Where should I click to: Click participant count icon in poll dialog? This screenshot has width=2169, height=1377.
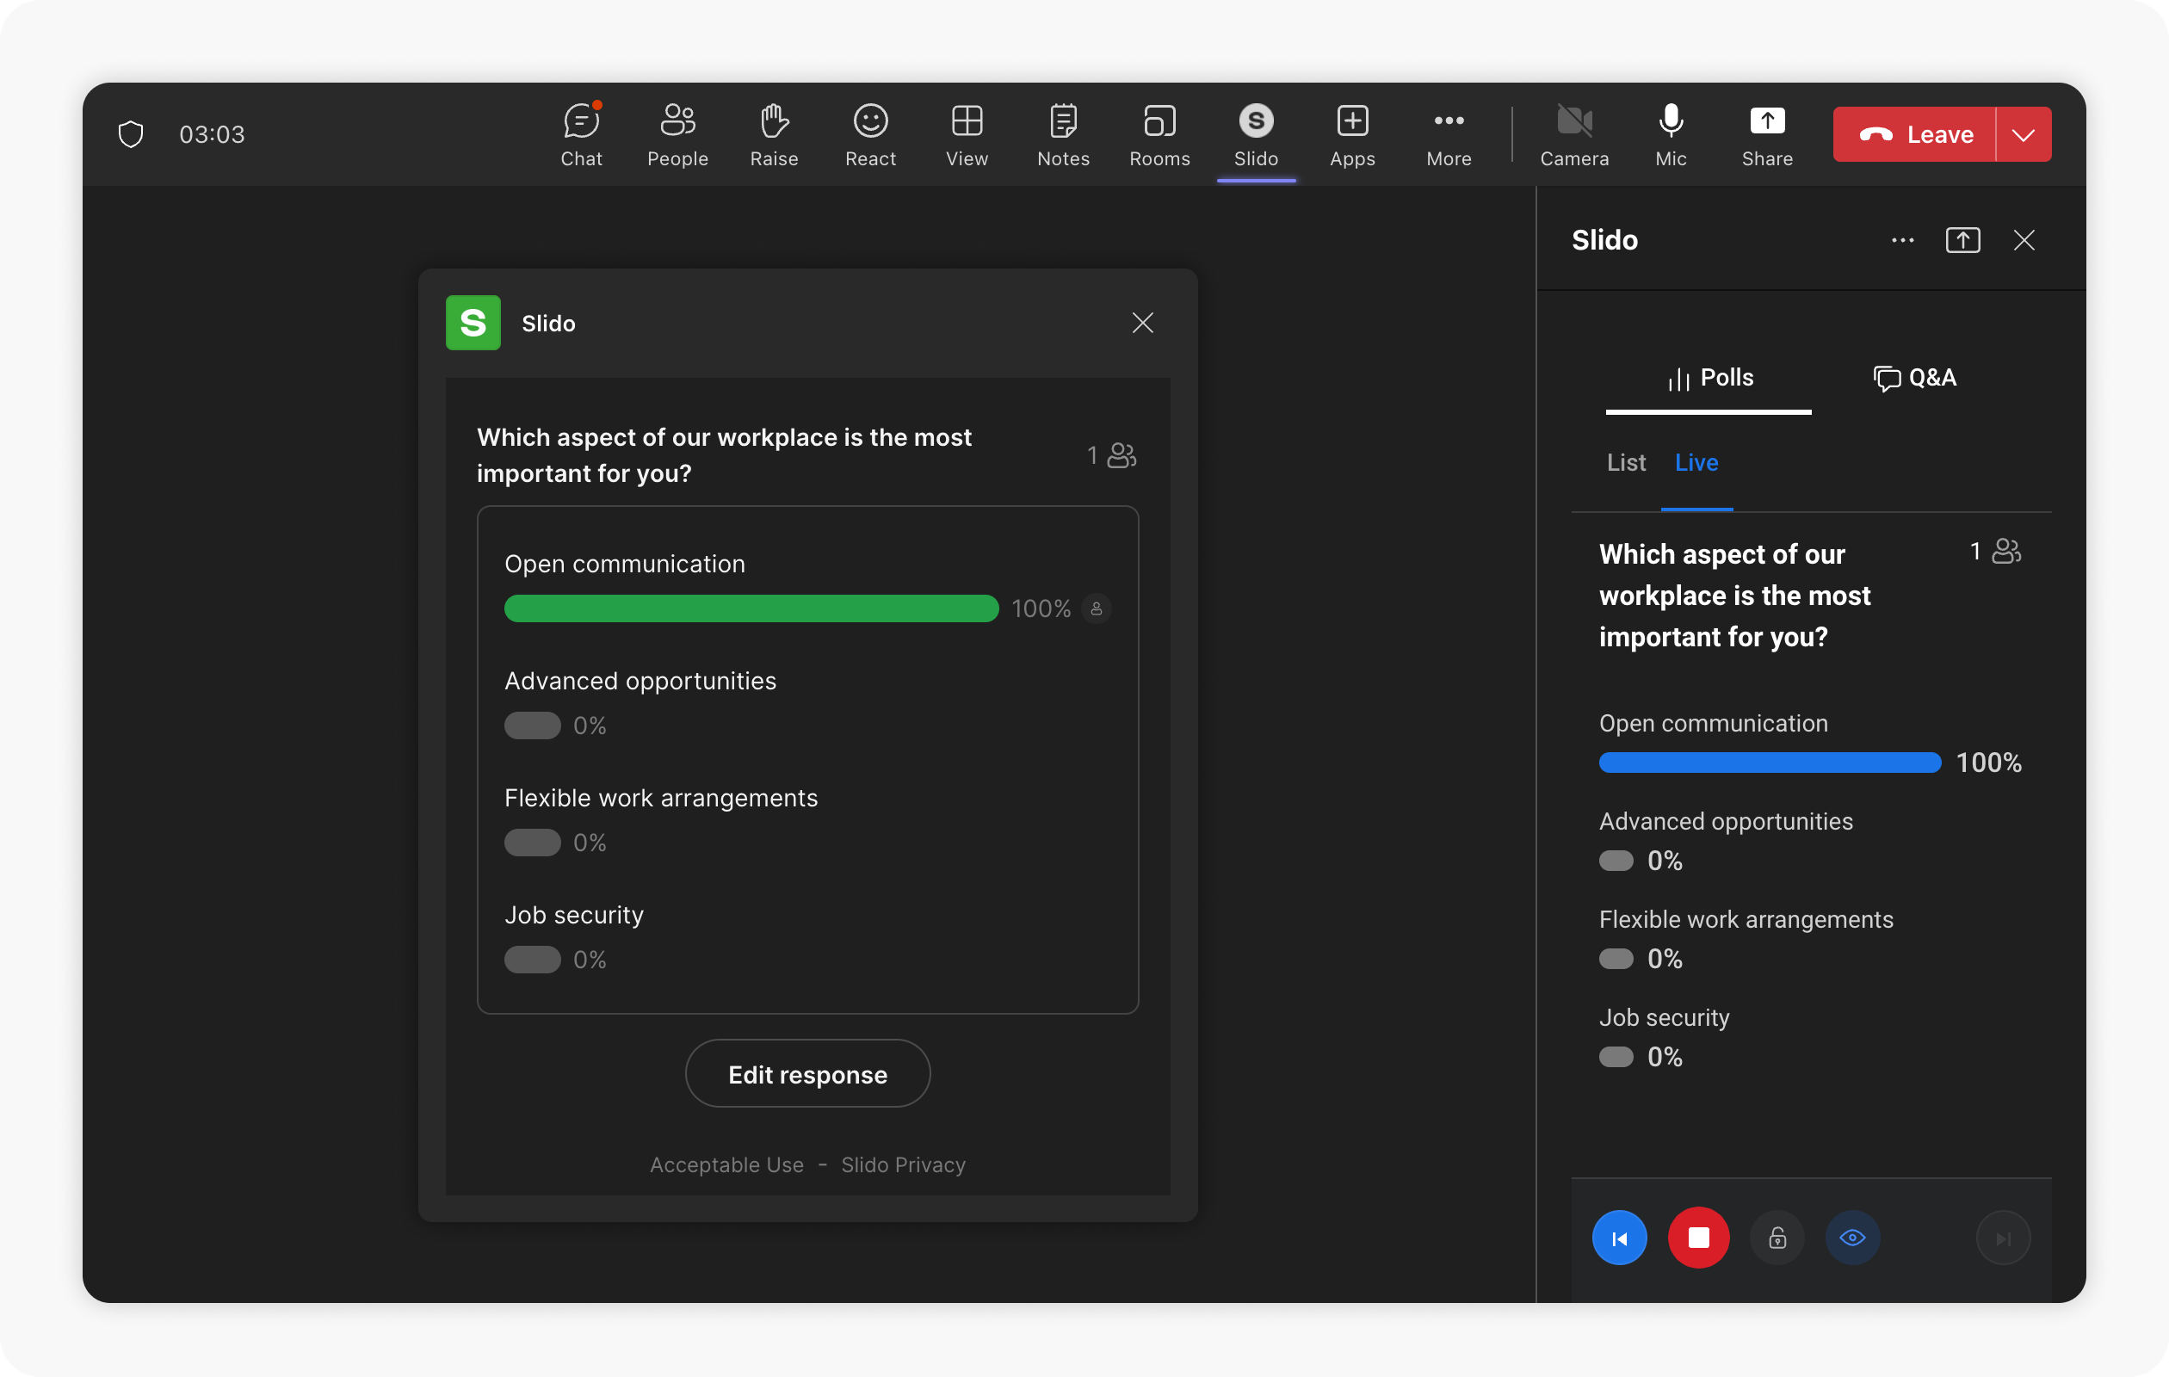[1122, 455]
